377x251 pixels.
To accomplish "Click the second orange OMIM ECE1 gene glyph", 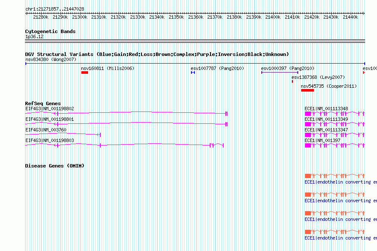I will 335,195.
